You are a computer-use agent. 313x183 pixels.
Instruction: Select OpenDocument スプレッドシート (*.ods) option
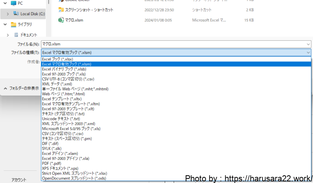tap(75, 178)
